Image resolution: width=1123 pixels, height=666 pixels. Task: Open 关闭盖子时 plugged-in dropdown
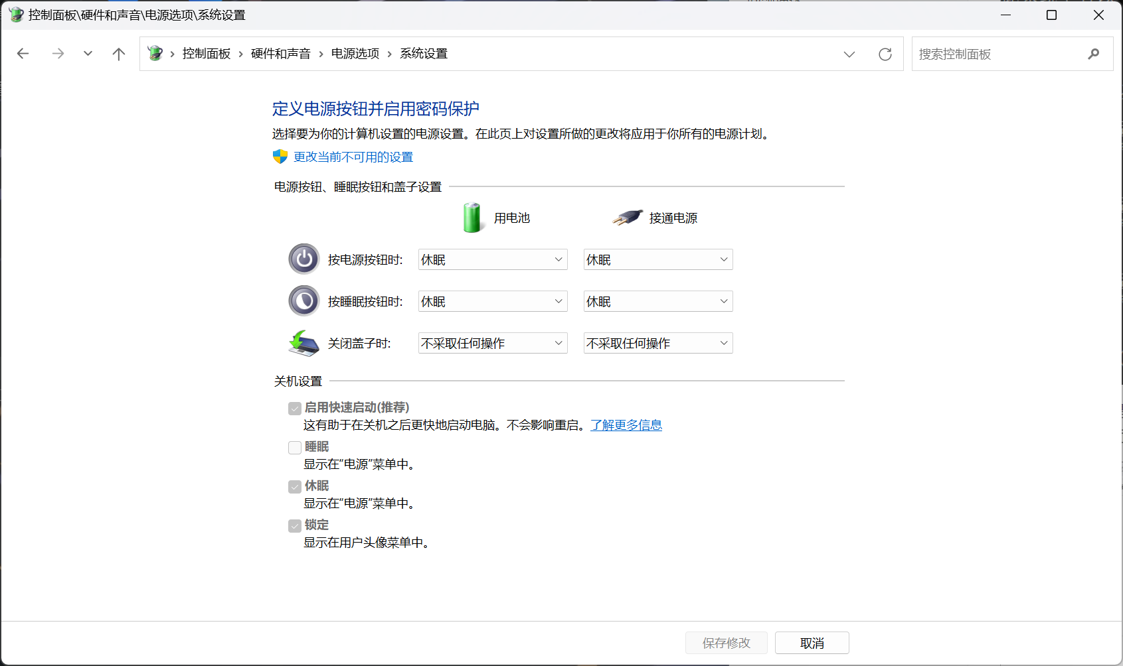[x=658, y=343]
